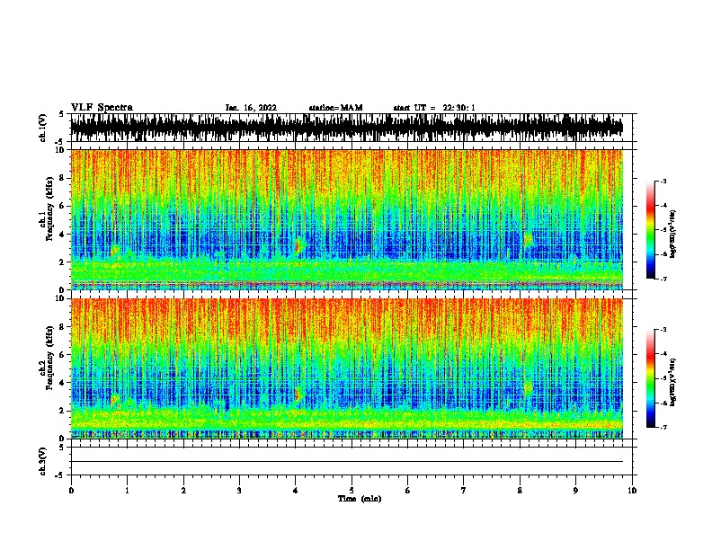This screenshot has height=550, width=712.
Task: Click time axis tick label "3"
Action: (x=239, y=491)
